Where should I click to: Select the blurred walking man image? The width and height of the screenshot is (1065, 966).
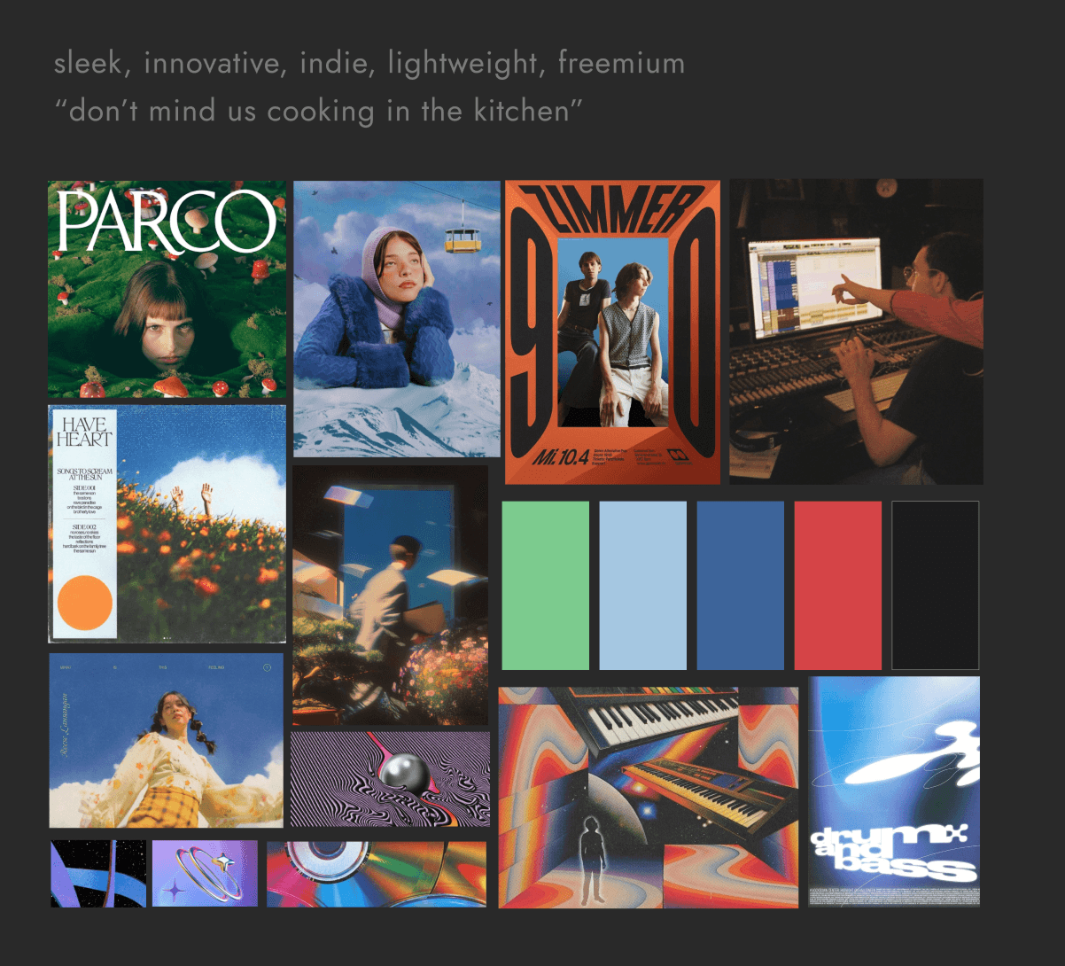pyautogui.click(x=390, y=595)
